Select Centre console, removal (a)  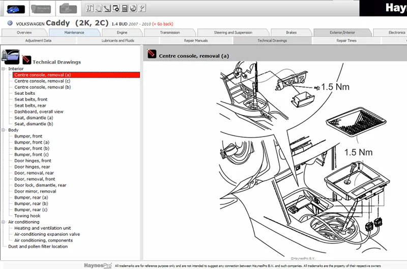tap(76, 75)
